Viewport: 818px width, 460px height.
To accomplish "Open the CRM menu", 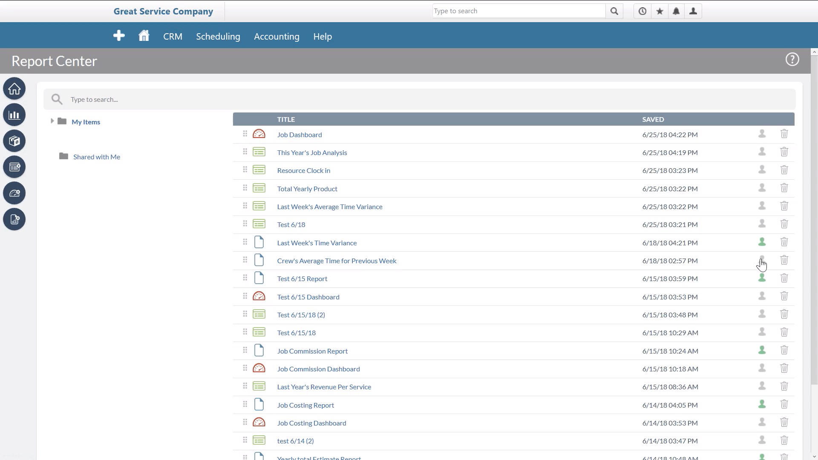I will [x=173, y=37].
